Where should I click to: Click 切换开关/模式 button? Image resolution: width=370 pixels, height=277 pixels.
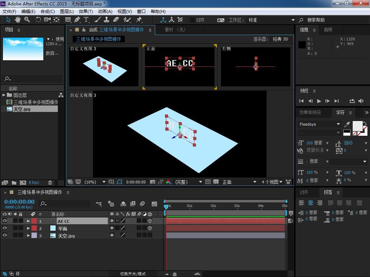133,274
